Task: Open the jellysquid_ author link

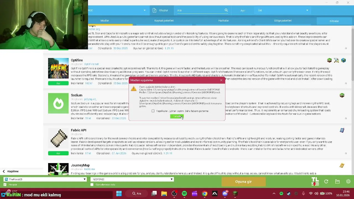Action: pos(90,99)
